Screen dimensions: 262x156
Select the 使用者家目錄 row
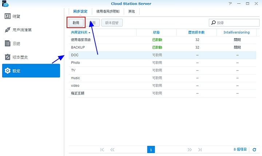point(162,40)
